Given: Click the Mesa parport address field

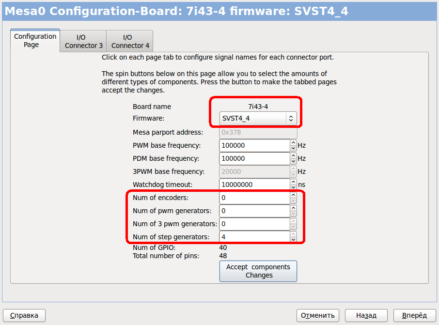Looking at the screenshot, I should [258, 132].
